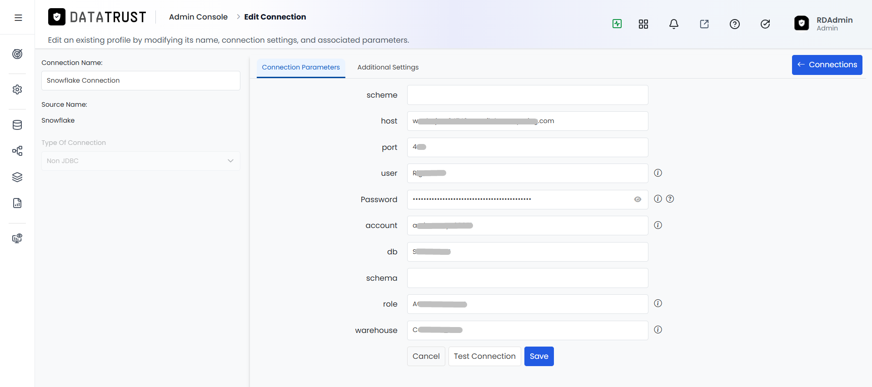872x387 pixels.
Task: Focus the role input field
Action: pos(528,304)
